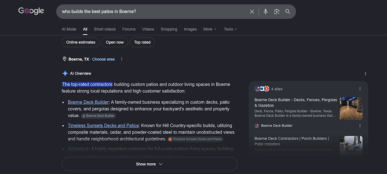The height and width of the screenshot is (174, 387).
Task: Apply the Online estimates filter chip
Action: 81,42
